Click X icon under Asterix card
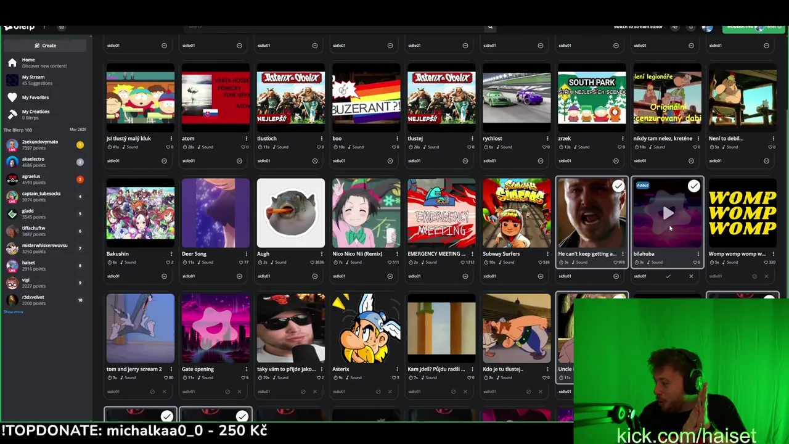The image size is (789, 444). point(390,392)
